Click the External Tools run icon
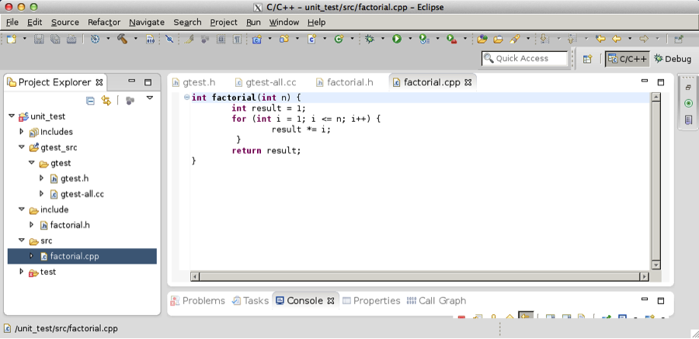Screen dimensions: 699x339 click(x=451, y=40)
